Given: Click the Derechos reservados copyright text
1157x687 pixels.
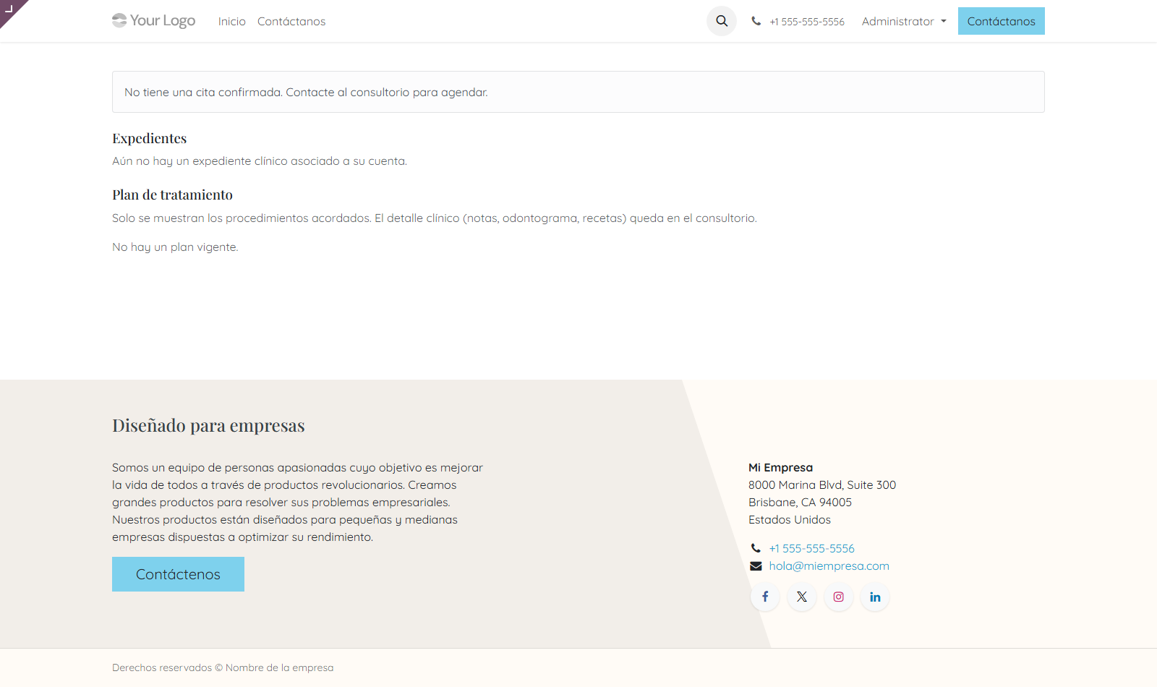Looking at the screenshot, I should pos(223,667).
